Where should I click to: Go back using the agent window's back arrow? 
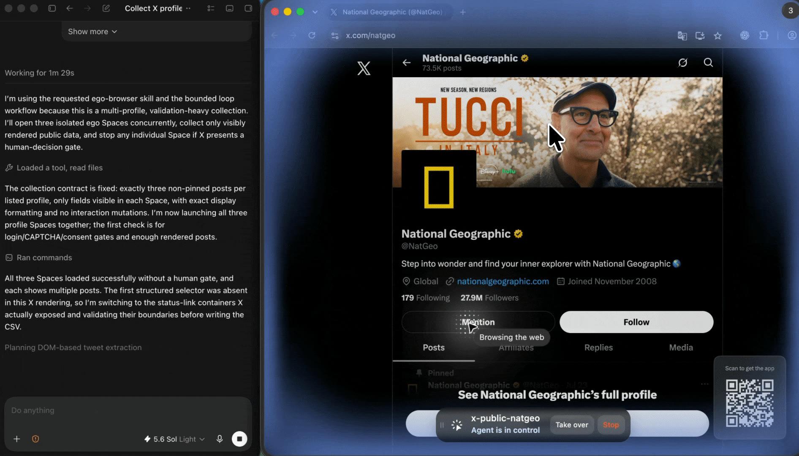[x=70, y=8]
